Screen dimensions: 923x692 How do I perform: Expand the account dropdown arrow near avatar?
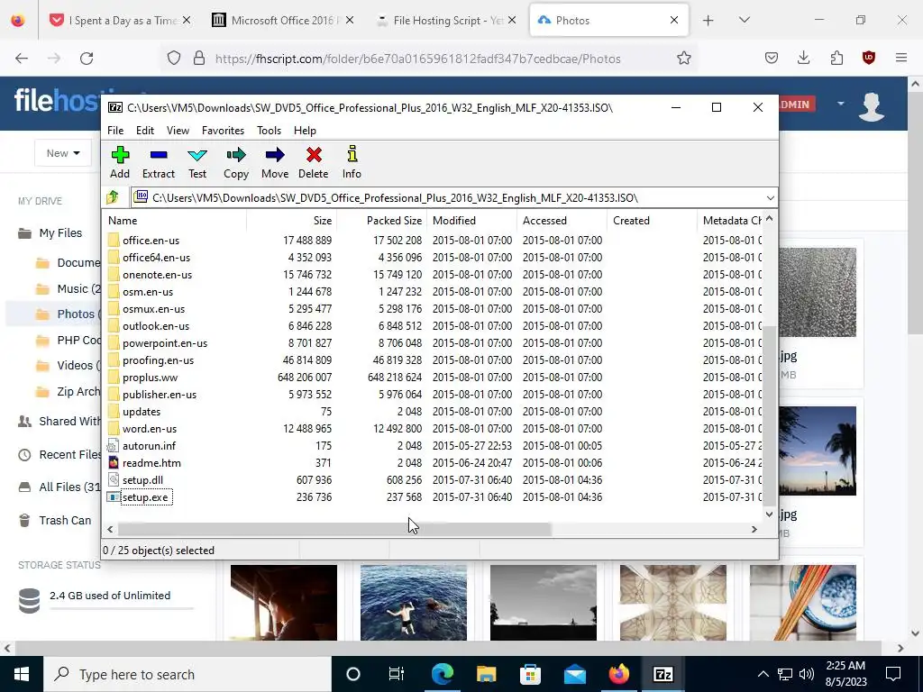click(841, 104)
